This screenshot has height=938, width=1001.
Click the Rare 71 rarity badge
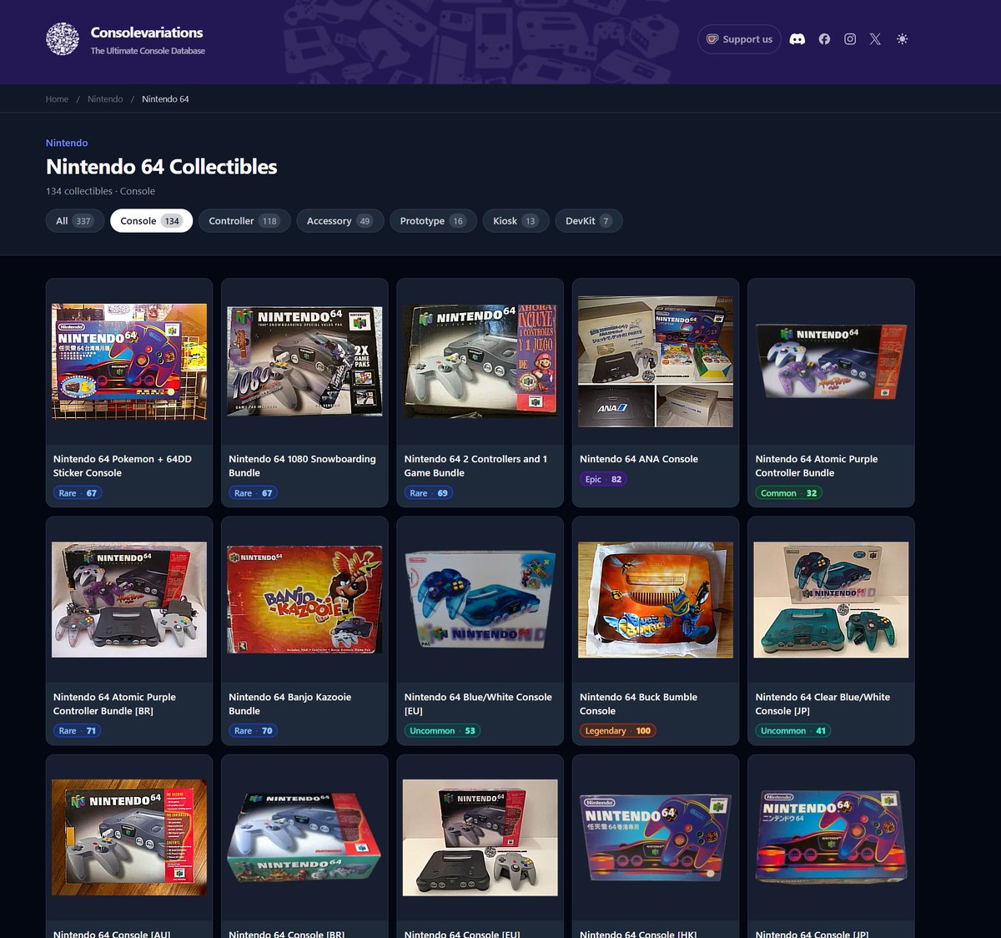pos(78,731)
